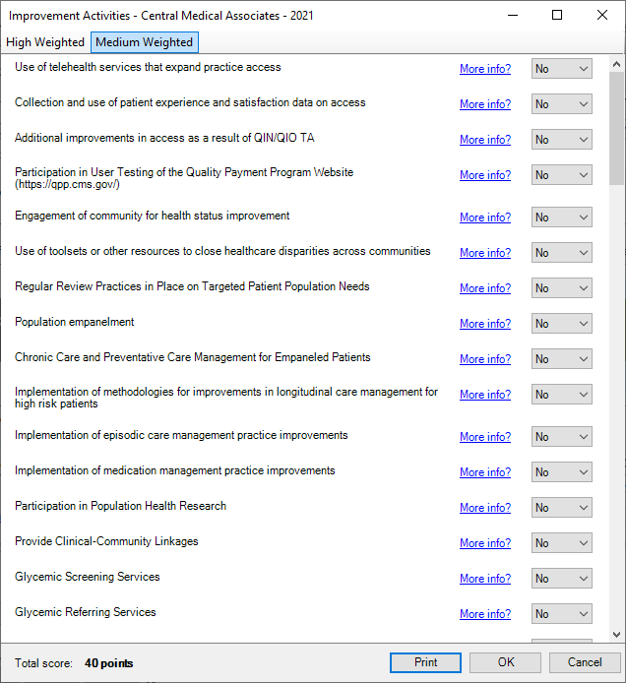Open dropdown for Provide Clinical-Community Linkages
The height and width of the screenshot is (683, 626).
click(x=561, y=543)
